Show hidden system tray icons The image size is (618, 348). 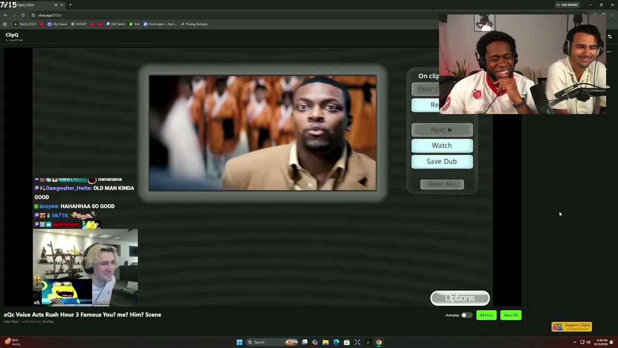pos(576,342)
